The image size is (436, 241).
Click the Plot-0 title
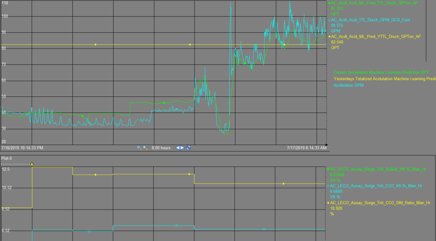(7, 158)
